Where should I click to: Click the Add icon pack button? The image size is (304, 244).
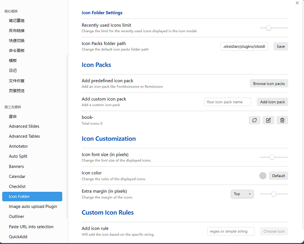[272, 102]
